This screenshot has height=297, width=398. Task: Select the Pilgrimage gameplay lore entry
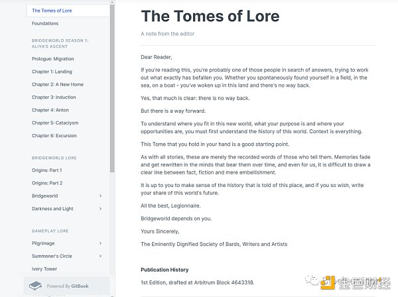pyautogui.click(x=45, y=243)
